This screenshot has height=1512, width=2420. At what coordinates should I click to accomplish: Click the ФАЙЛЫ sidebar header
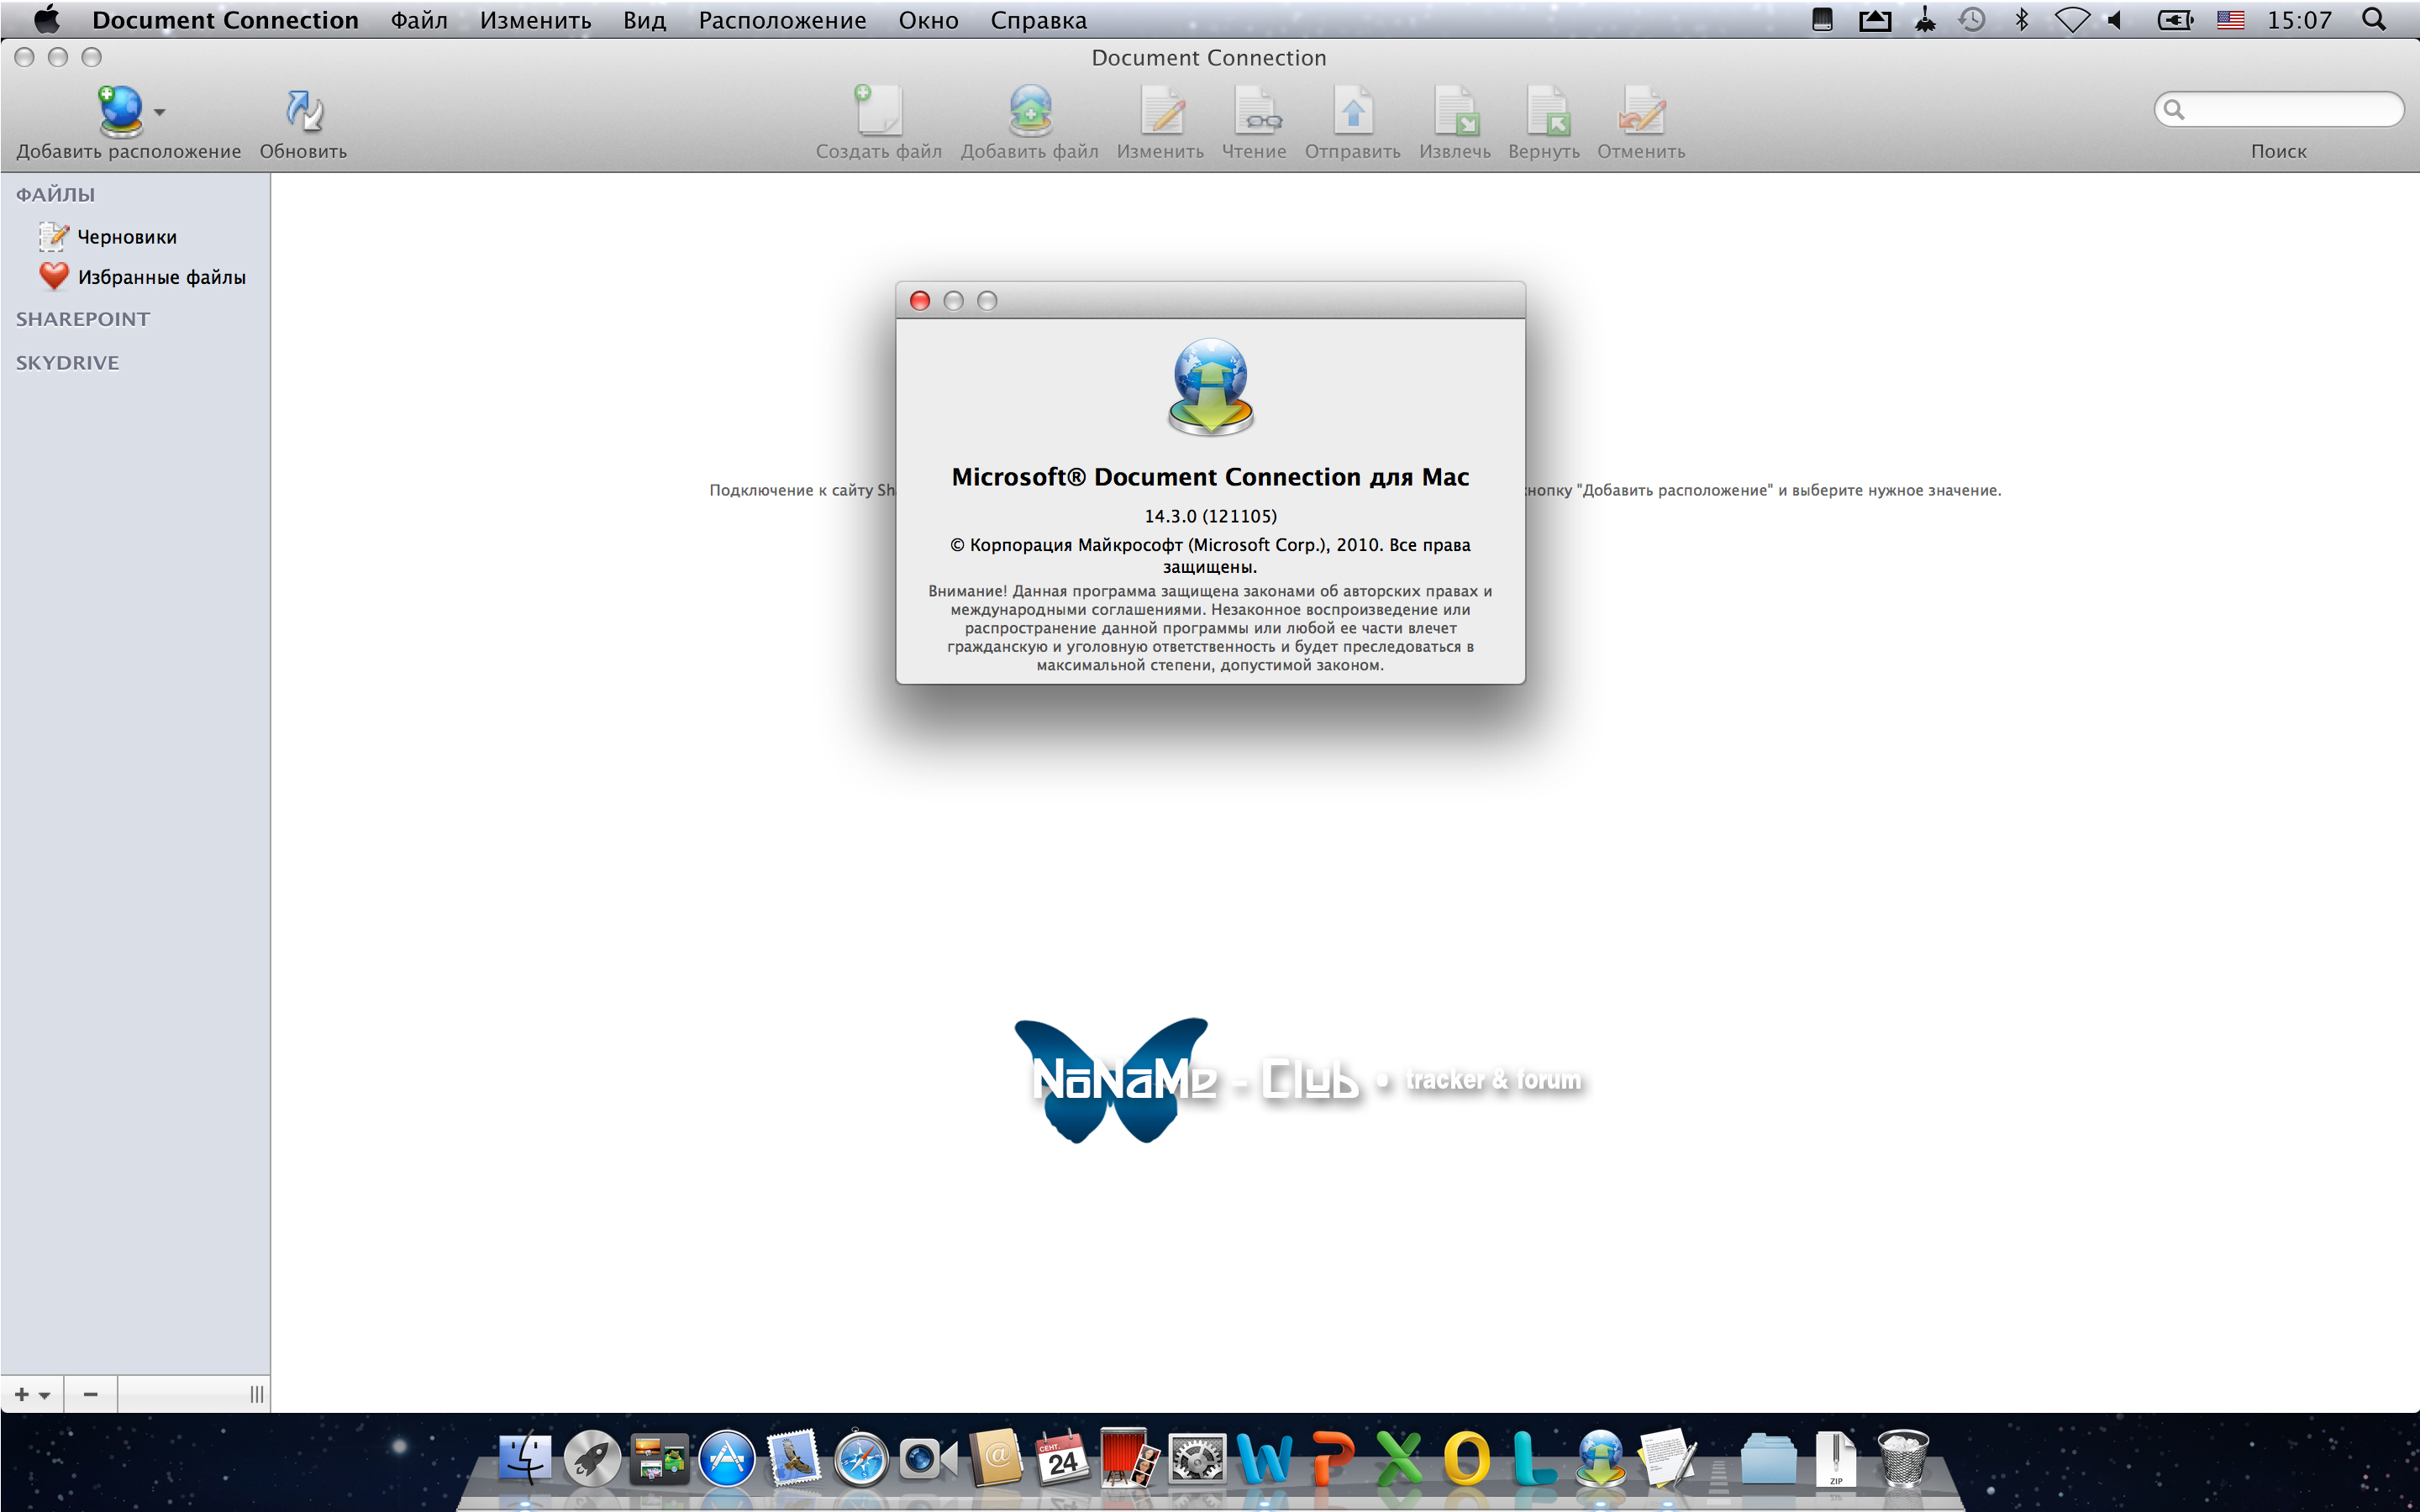click(x=55, y=195)
